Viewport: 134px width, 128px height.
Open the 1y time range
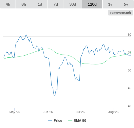point(110,4)
